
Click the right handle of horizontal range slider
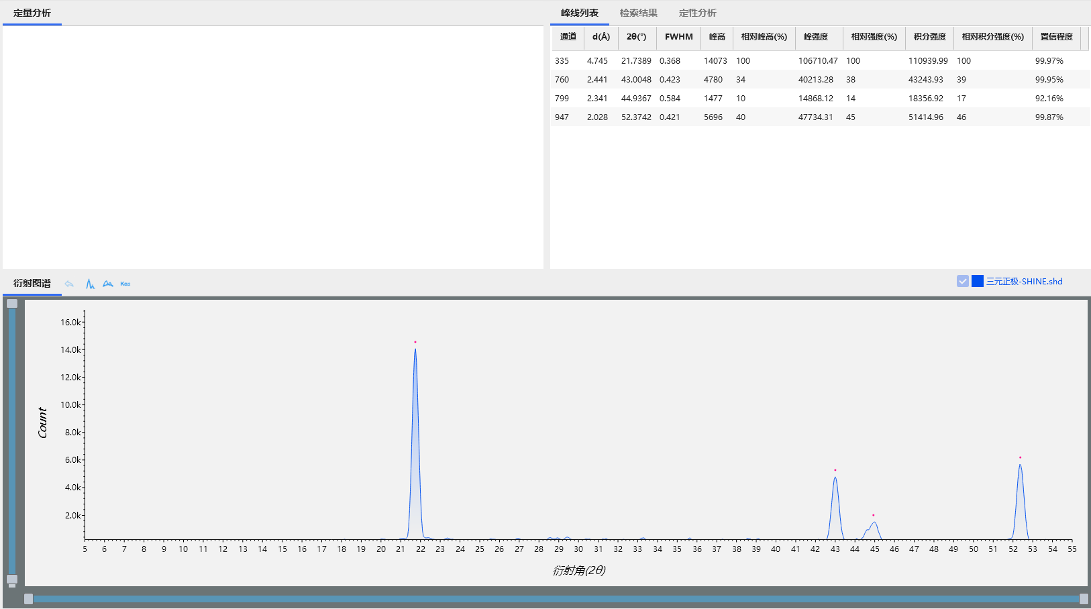point(1083,599)
